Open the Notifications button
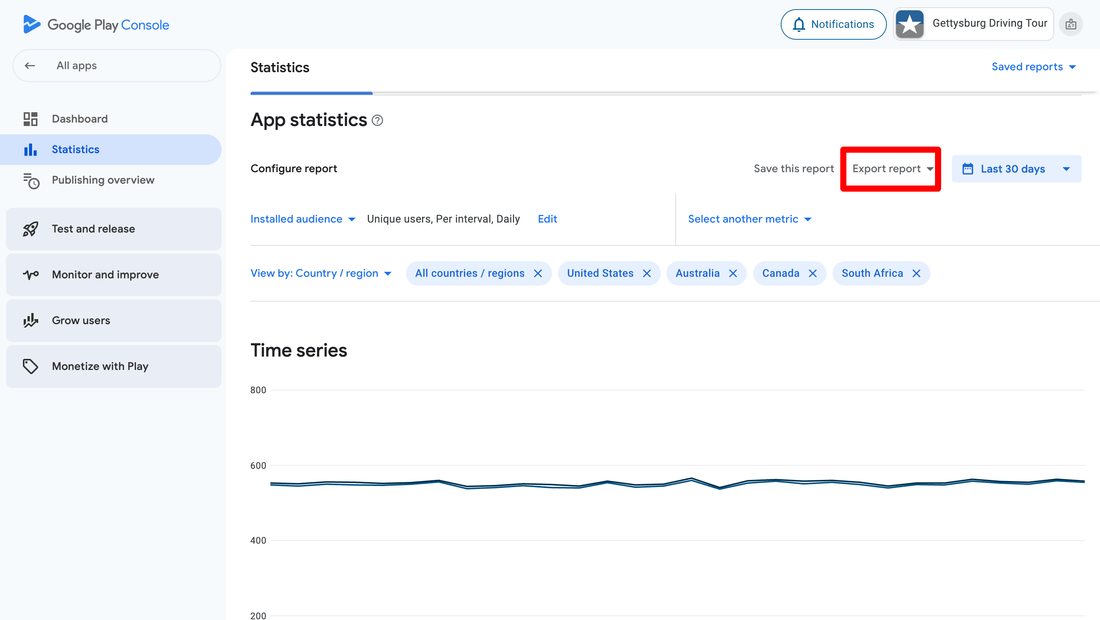Viewport: 1100px width, 620px height. click(833, 24)
